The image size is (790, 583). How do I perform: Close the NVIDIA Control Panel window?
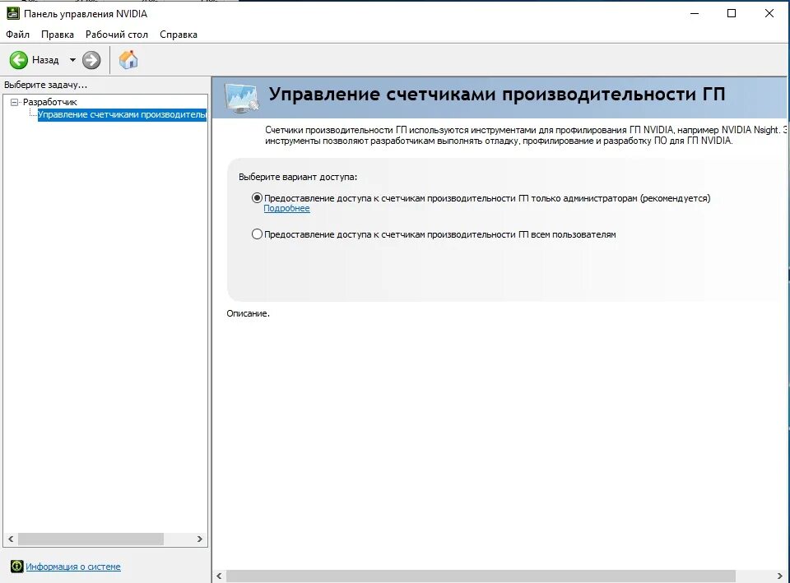[x=769, y=14]
